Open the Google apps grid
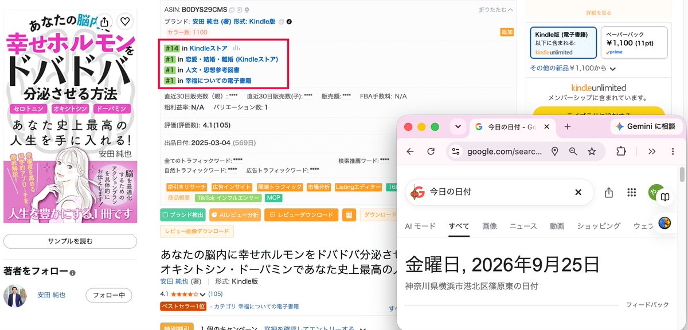The height and width of the screenshot is (330, 688). click(632, 192)
